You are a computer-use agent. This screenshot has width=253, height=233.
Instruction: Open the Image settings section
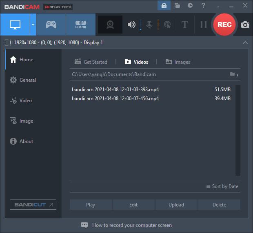click(33, 121)
